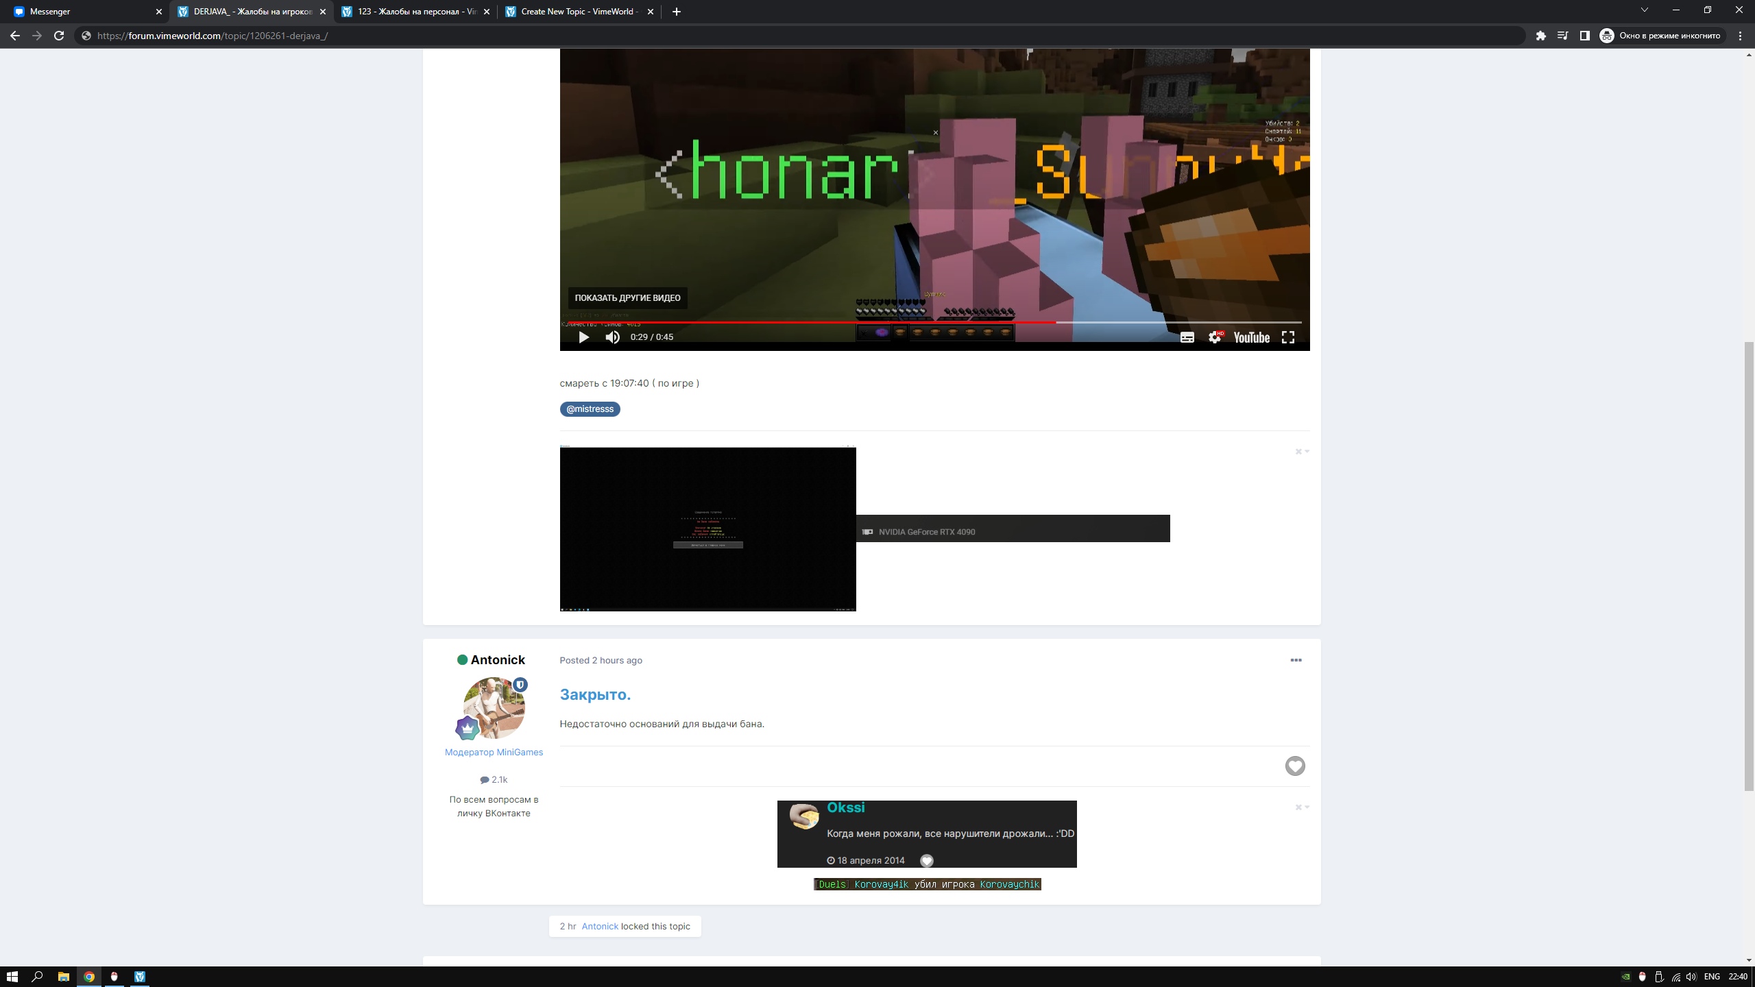Like Antonick's post with heart

[1294, 766]
